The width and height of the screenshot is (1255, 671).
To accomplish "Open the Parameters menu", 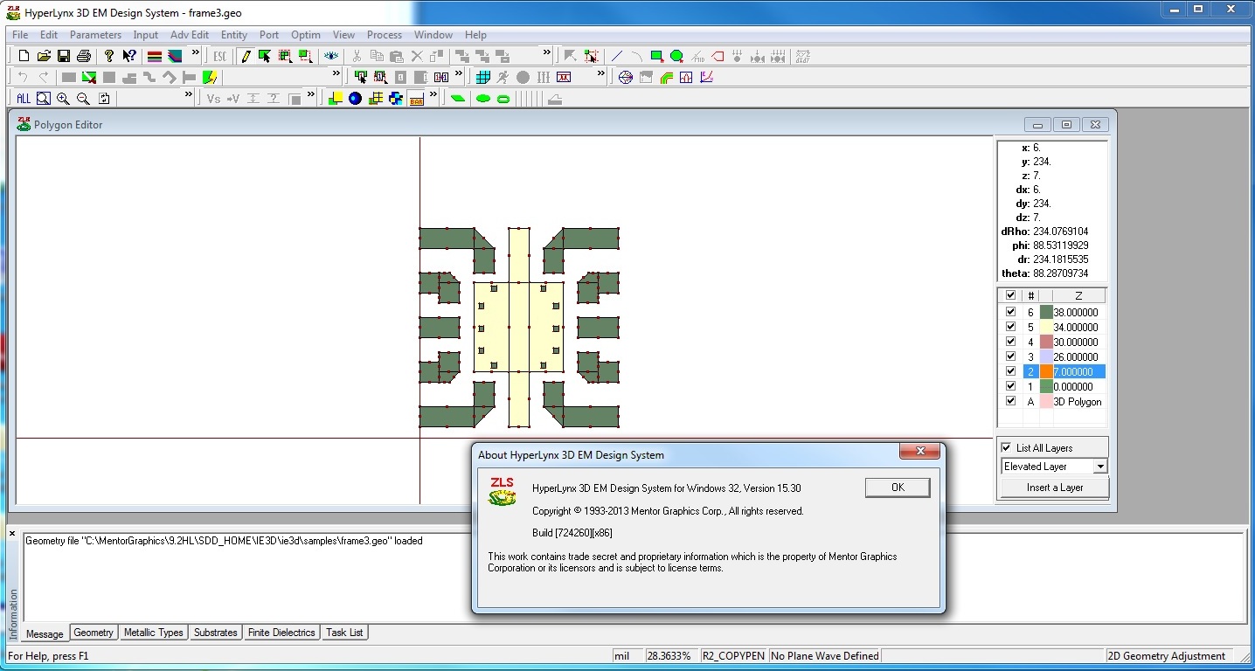I will [95, 35].
